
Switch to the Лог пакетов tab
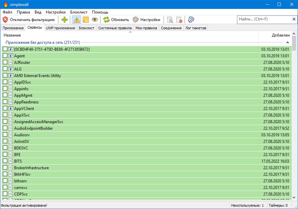[196, 28]
